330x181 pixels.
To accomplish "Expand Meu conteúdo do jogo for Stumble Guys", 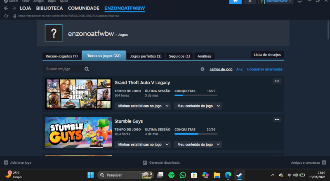I will coord(198,144).
